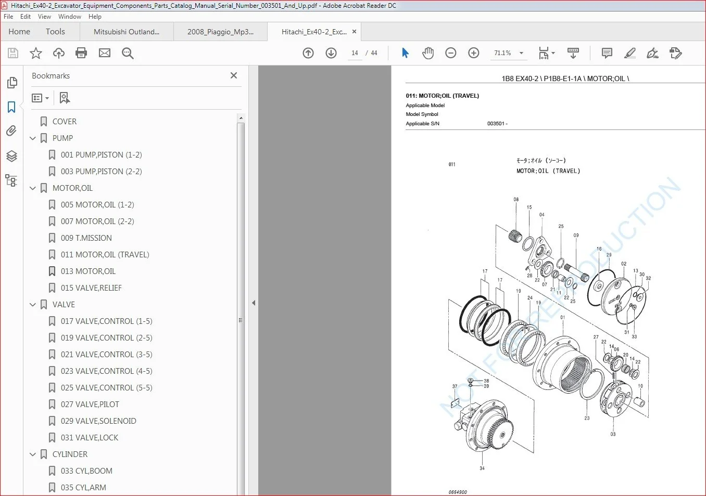Activate the Selection arrow tool
This screenshot has width=706, height=496.
405,53
